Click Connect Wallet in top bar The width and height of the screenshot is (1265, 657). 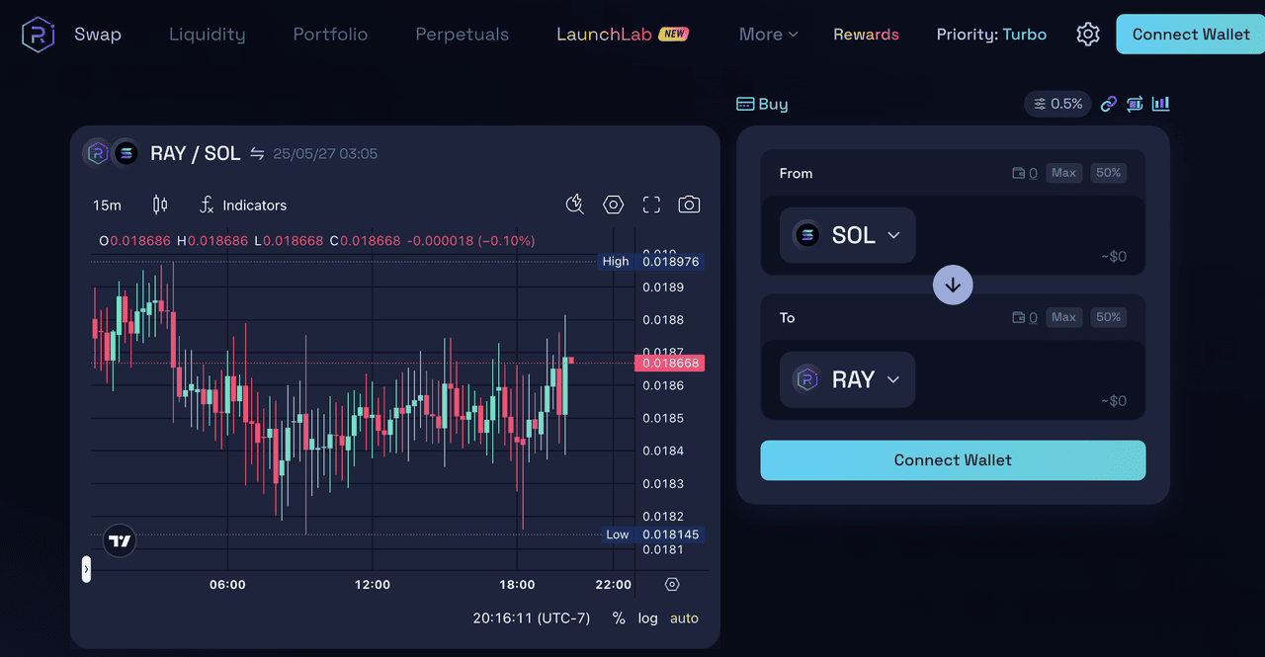coord(1191,35)
